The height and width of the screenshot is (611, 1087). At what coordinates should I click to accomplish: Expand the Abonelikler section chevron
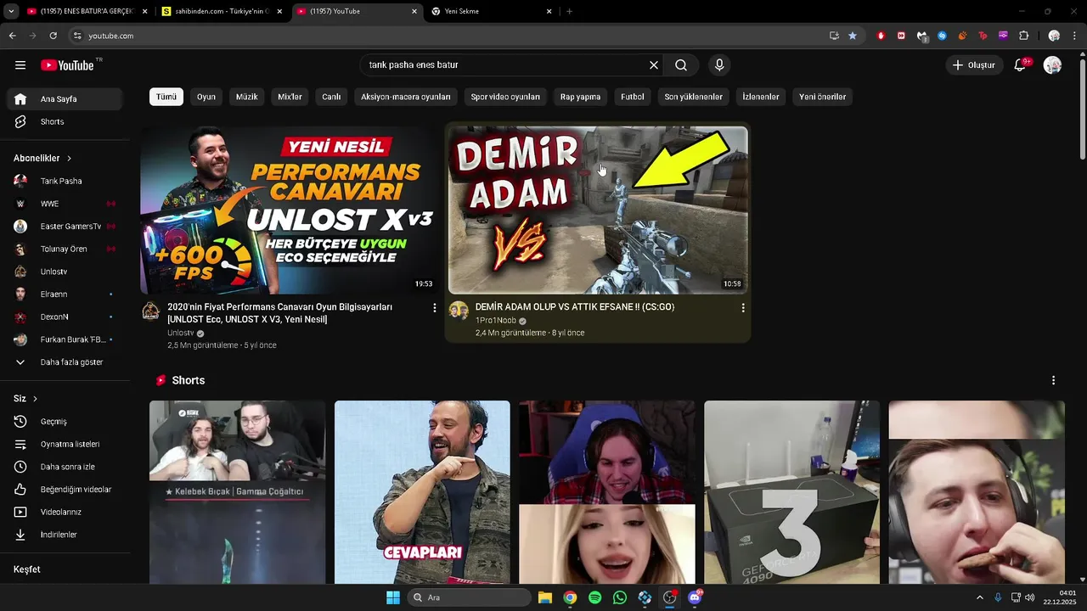tap(69, 159)
